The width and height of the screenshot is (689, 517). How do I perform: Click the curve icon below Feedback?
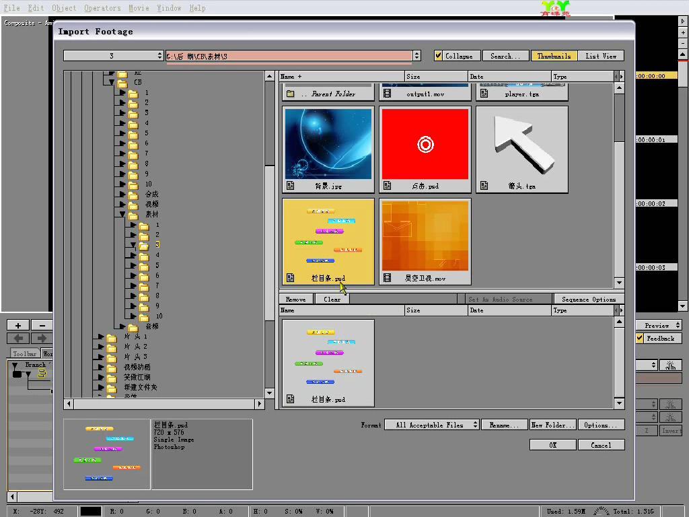tap(670, 366)
